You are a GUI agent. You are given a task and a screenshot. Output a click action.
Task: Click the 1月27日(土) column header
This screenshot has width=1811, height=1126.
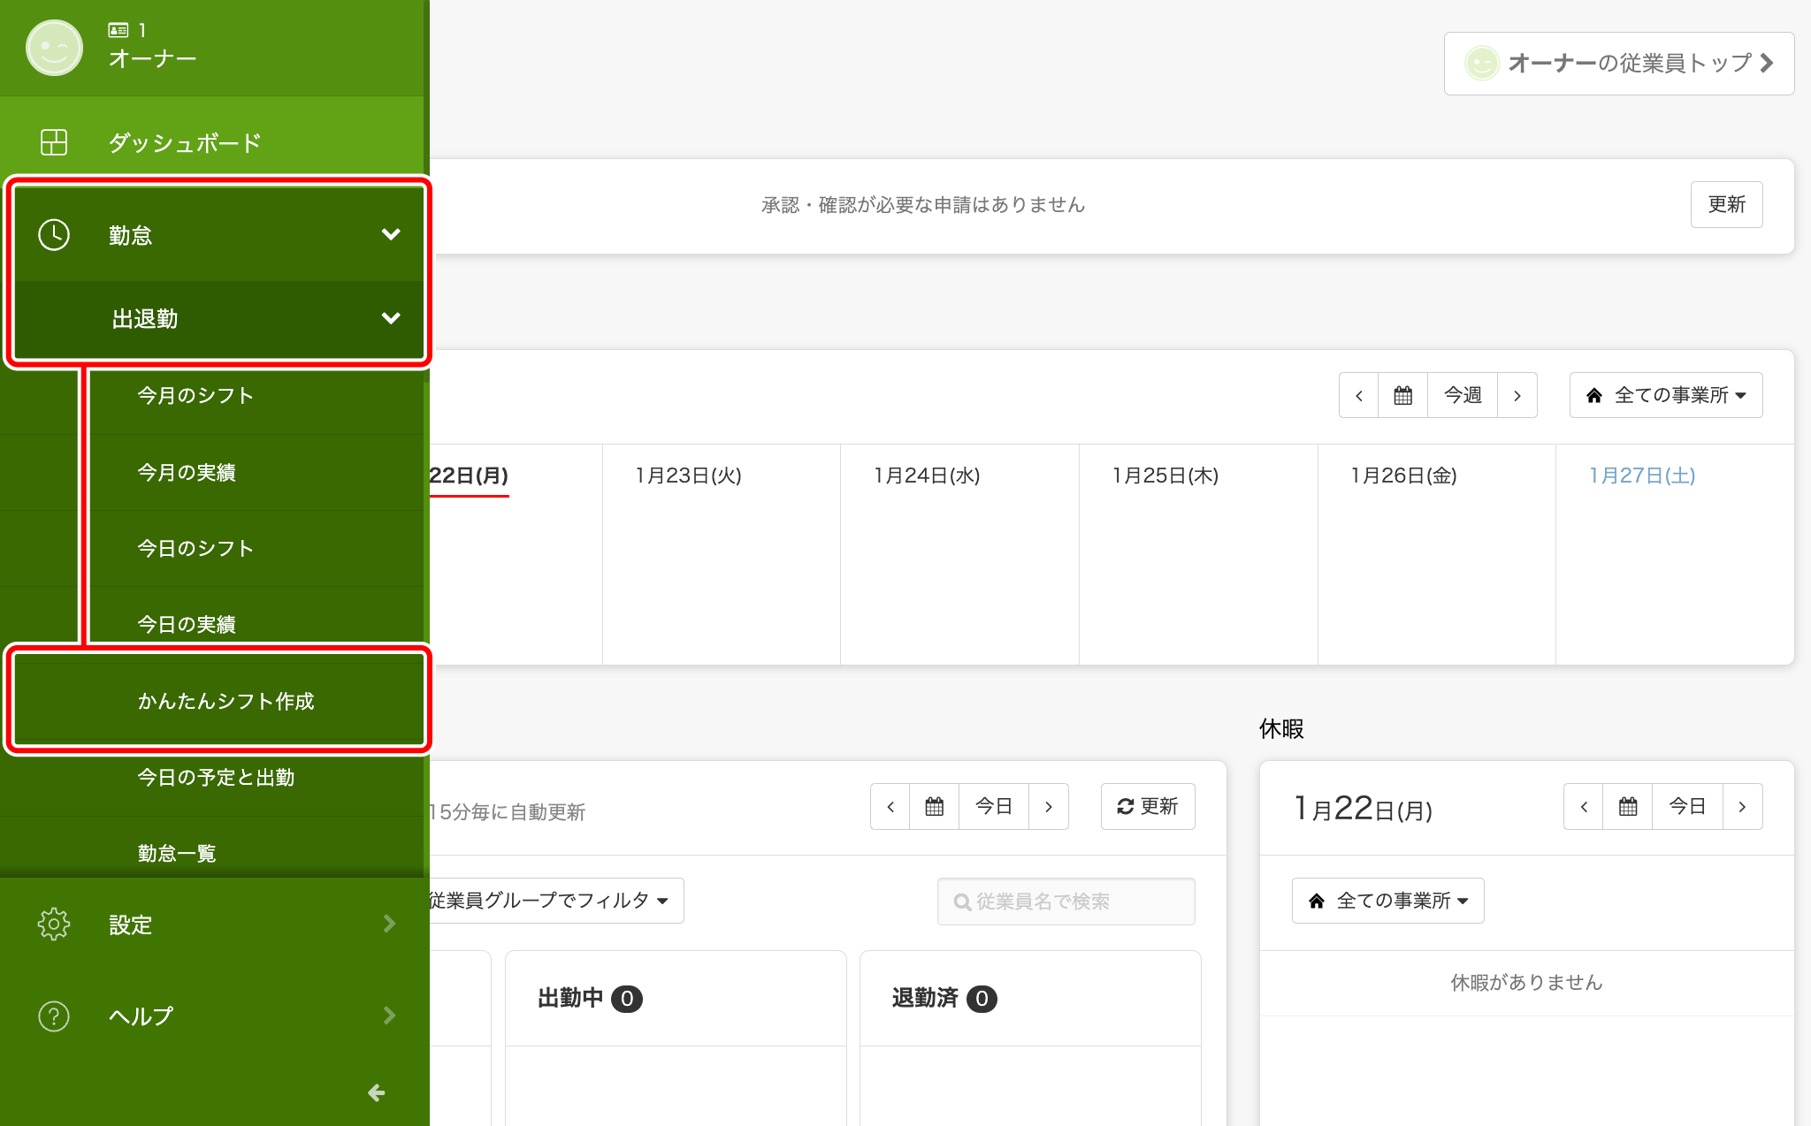(1642, 476)
